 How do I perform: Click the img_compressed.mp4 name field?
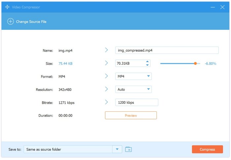pyautogui.click(x=167, y=50)
